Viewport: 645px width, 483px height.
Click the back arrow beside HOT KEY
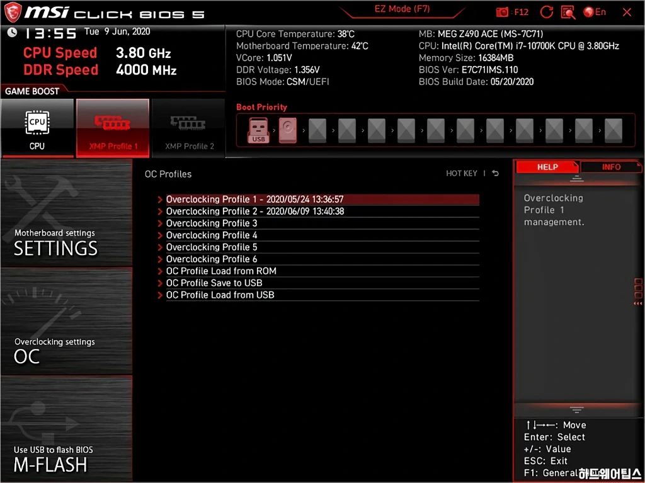coord(495,173)
